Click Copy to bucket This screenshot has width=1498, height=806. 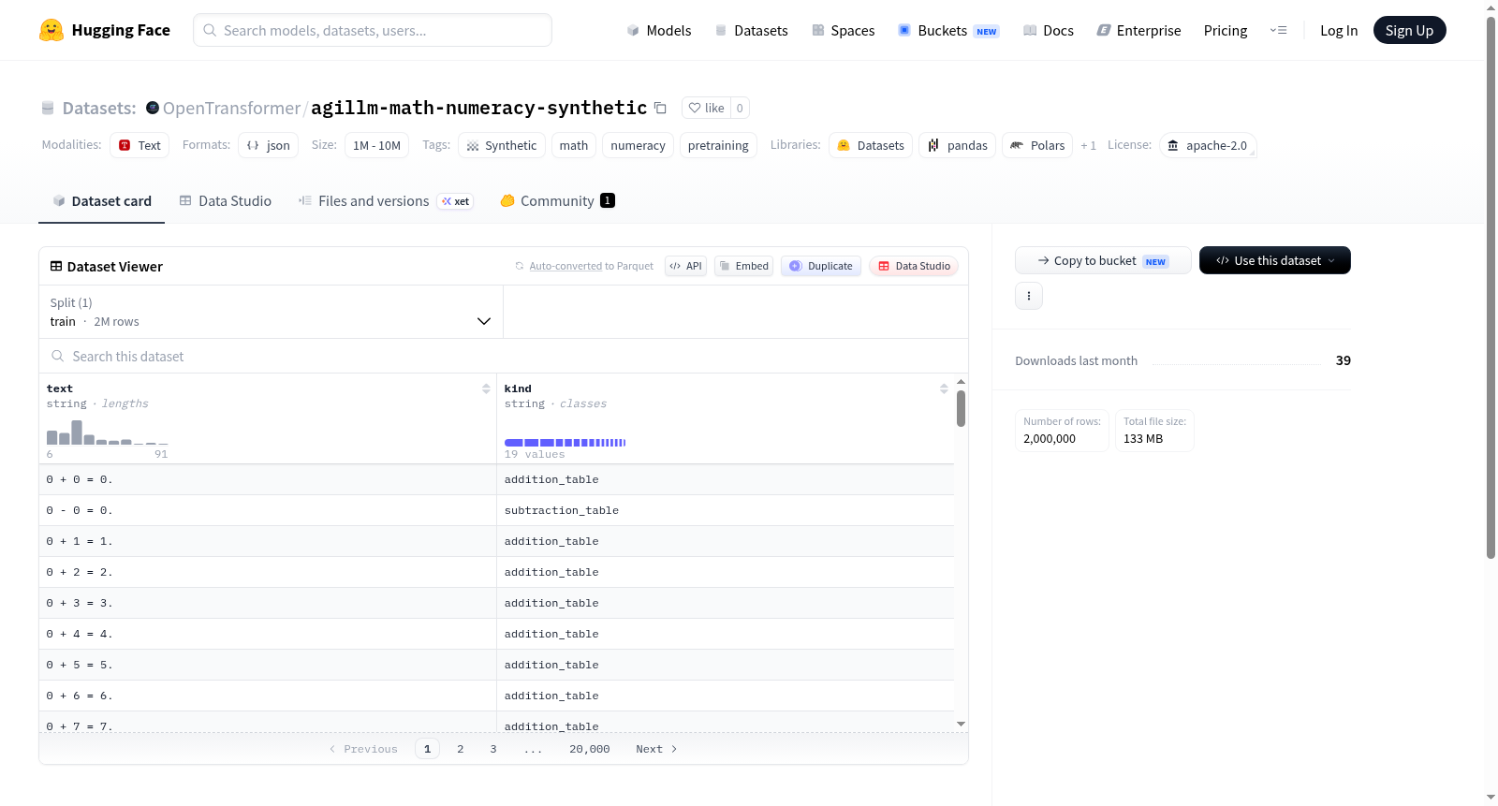[1103, 260]
